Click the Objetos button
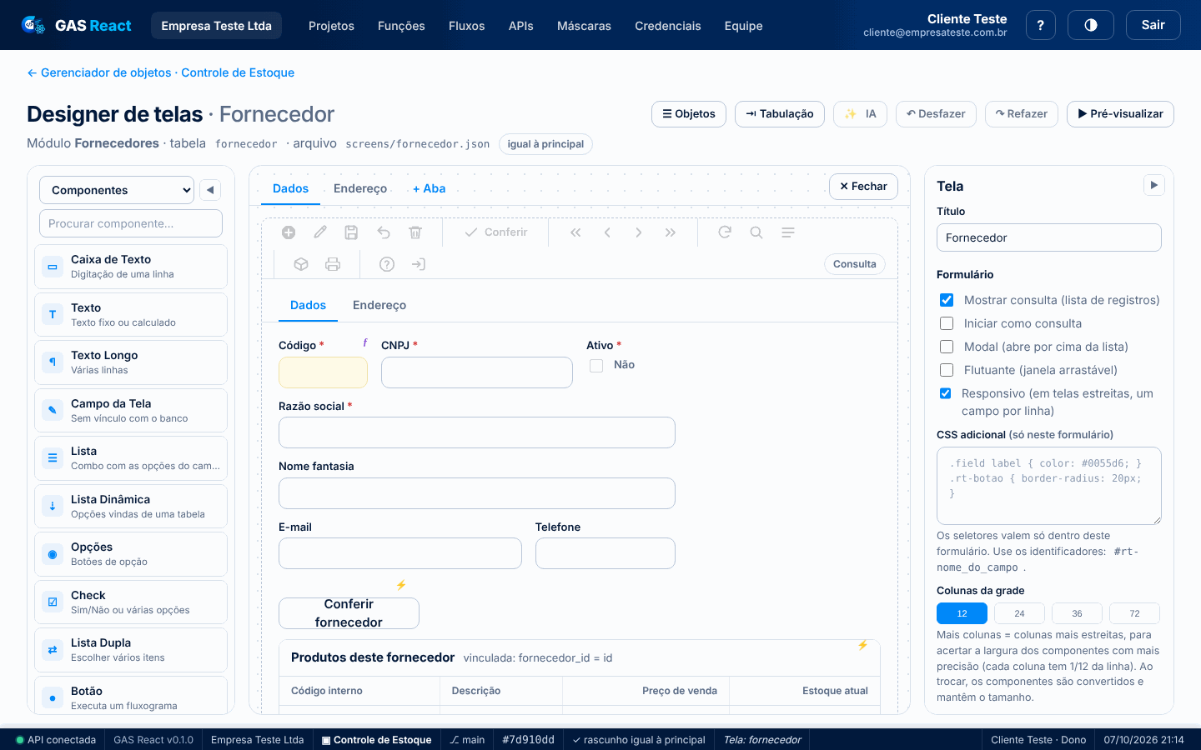The height and width of the screenshot is (750, 1201). (689, 114)
